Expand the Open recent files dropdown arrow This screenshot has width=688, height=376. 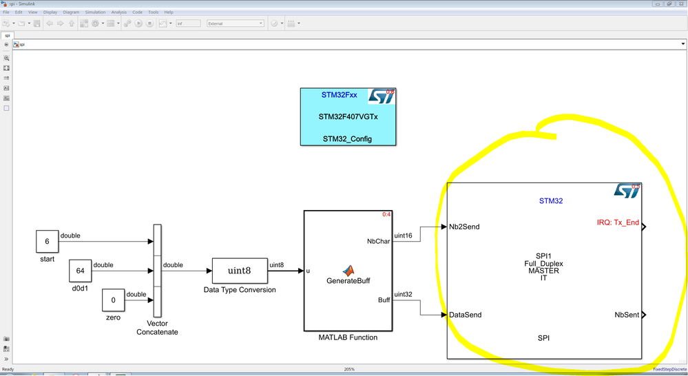coord(29,23)
